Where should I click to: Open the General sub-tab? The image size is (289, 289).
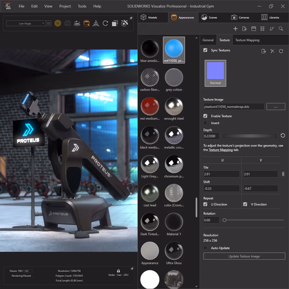tap(208, 40)
